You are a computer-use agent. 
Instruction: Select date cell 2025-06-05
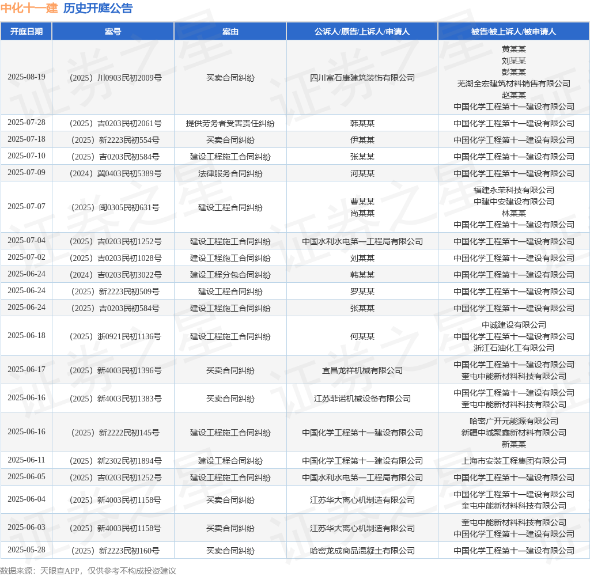[27, 476]
